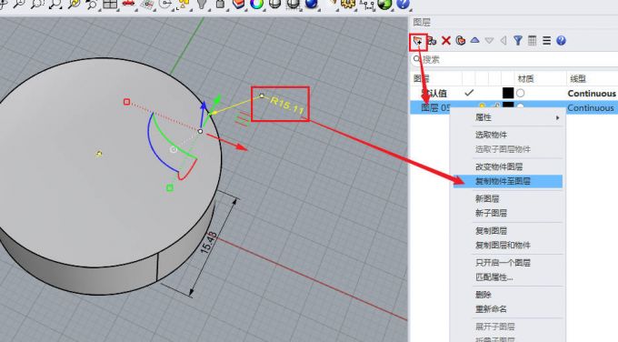Screen dimensions: 618x342
Task: Click the lightbulb hide objects toolbar icon
Action: 202,4
